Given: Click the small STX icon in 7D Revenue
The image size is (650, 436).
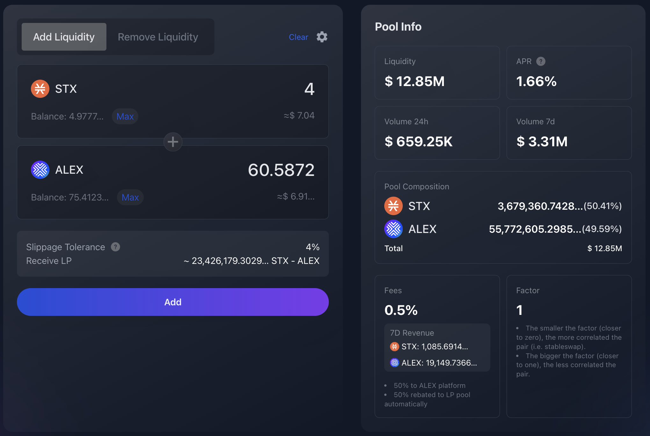Looking at the screenshot, I should (x=394, y=346).
